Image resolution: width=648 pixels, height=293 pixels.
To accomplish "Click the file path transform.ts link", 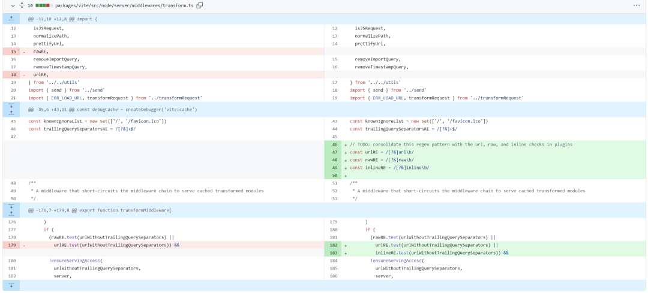I will coord(125,5).
